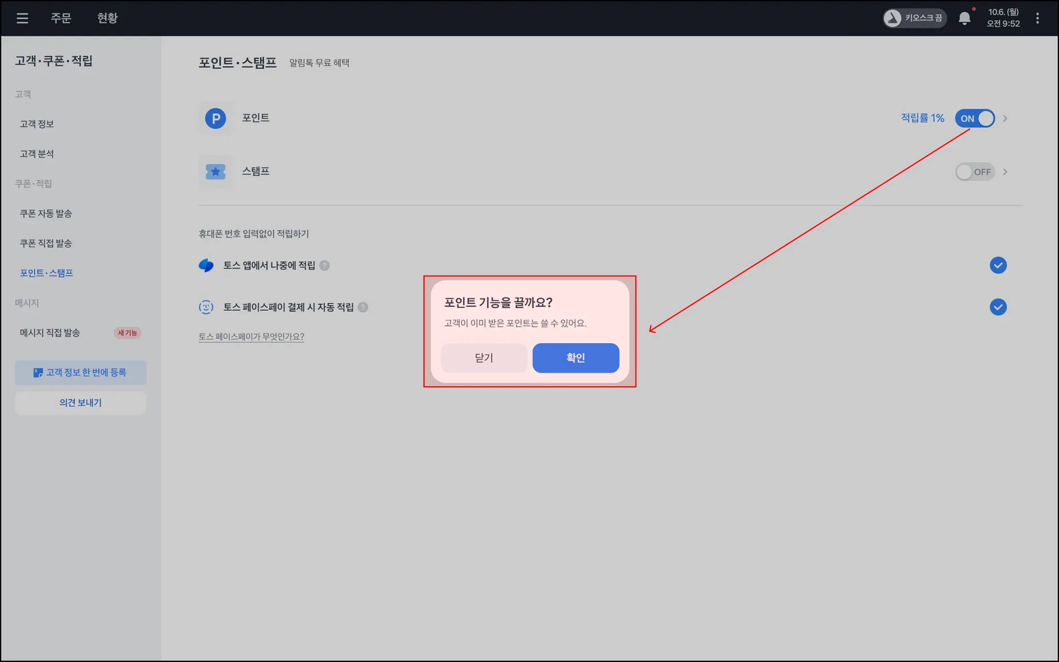Open 쿠폰 자동 발송 sidebar menu
The image size is (1059, 662).
(46, 214)
